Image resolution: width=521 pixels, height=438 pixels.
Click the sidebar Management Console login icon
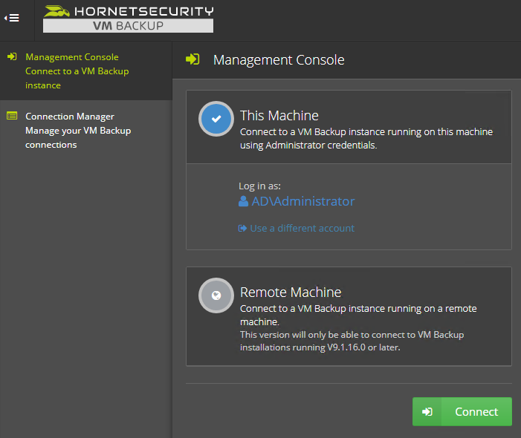pyautogui.click(x=12, y=56)
